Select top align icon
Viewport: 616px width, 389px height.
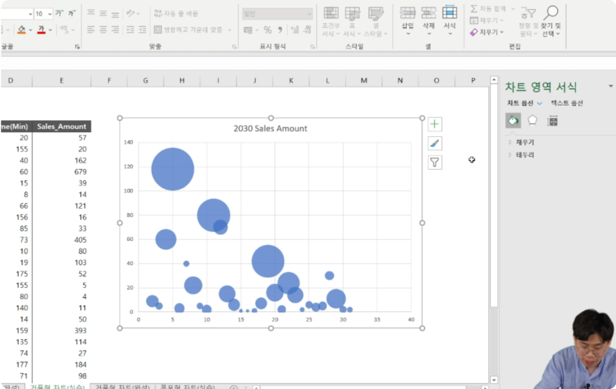[x=91, y=13]
